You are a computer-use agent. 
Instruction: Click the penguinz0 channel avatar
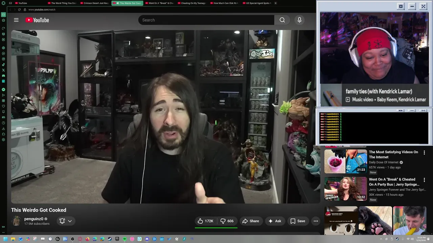(16, 221)
